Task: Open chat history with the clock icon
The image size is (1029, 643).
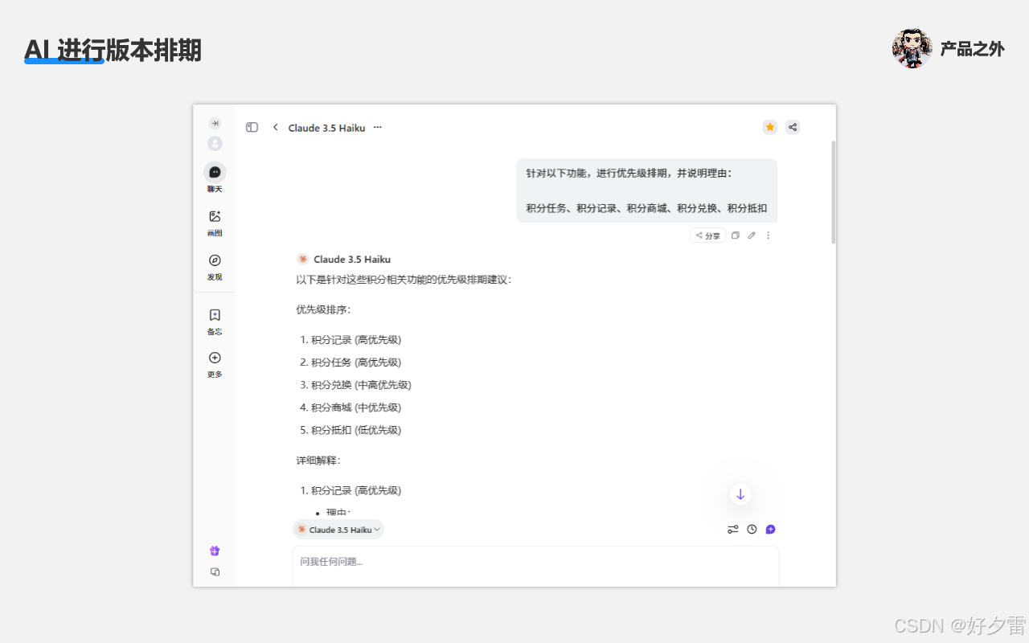Action: [x=752, y=530]
